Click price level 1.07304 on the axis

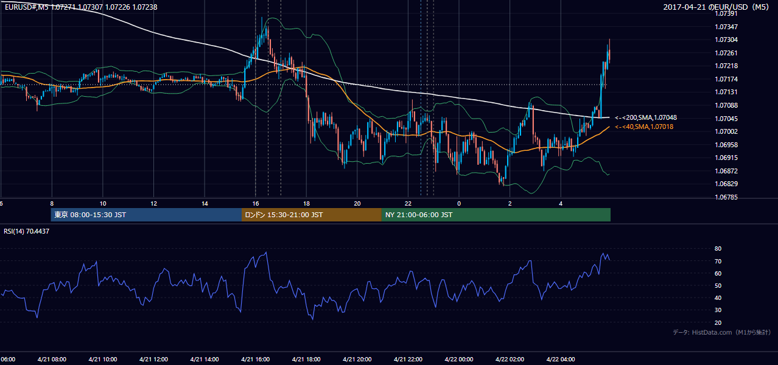[727, 40]
